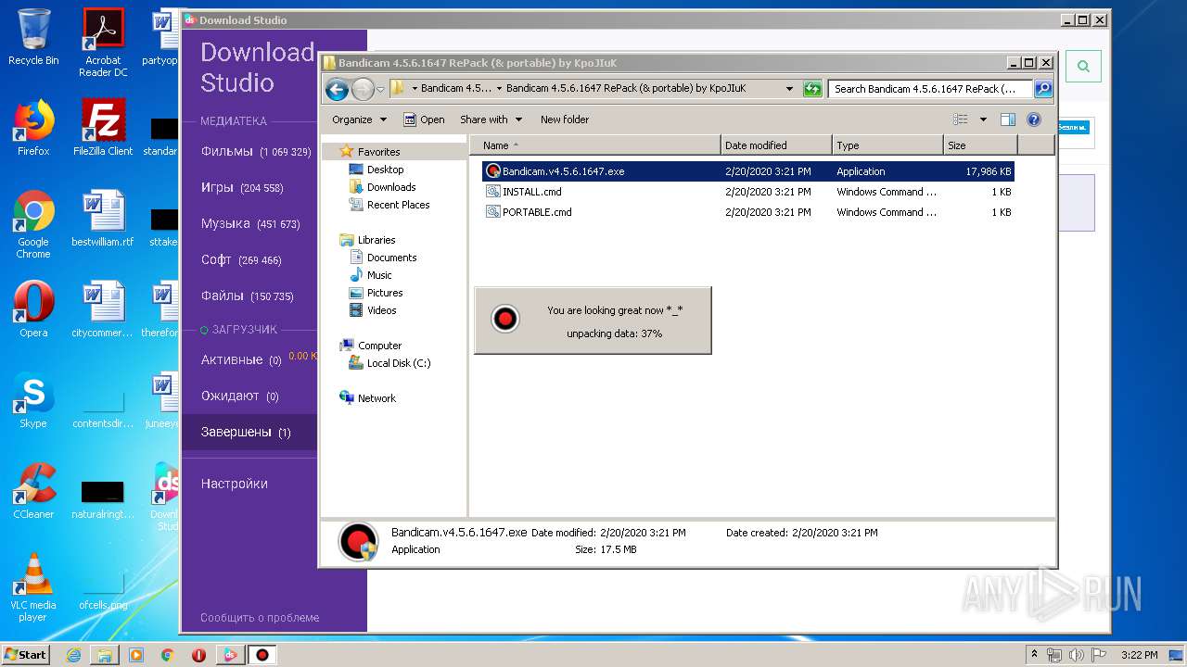The height and width of the screenshot is (667, 1187).
Task: Click the volume icon in system tray
Action: 1076,655
